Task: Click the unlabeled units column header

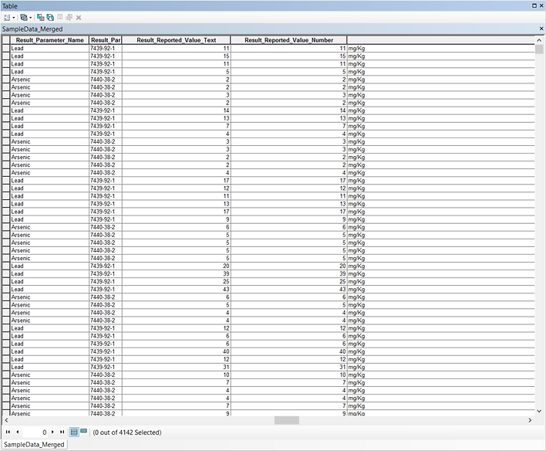Action: click(440, 40)
